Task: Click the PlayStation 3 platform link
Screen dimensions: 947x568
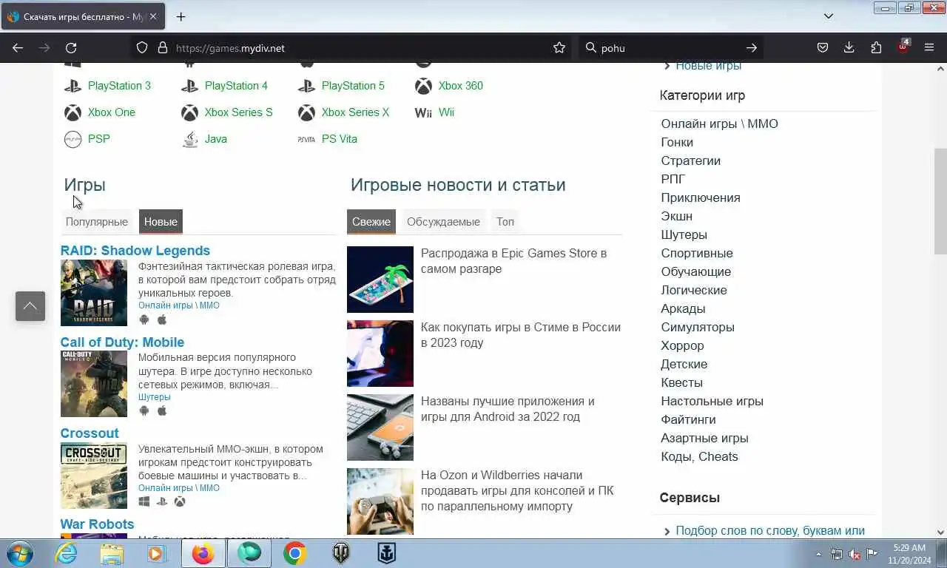Action: pyautogui.click(x=119, y=86)
